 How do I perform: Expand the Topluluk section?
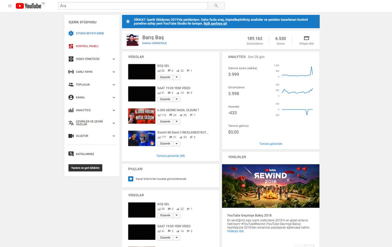[114, 85]
